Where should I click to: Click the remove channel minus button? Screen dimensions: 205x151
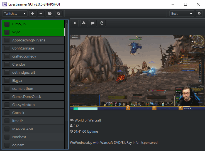pyautogui.click(x=41, y=14)
